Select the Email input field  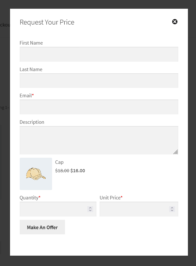pos(99,107)
